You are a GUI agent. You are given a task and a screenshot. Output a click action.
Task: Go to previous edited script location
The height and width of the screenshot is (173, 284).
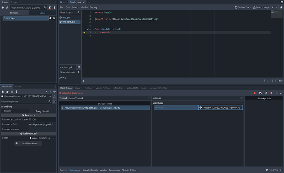tap(273, 7)
